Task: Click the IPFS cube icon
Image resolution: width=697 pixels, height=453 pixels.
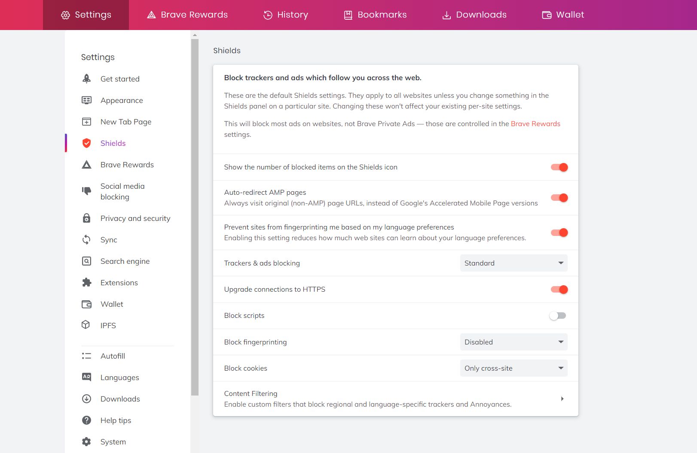Action: tap(86, 325)
